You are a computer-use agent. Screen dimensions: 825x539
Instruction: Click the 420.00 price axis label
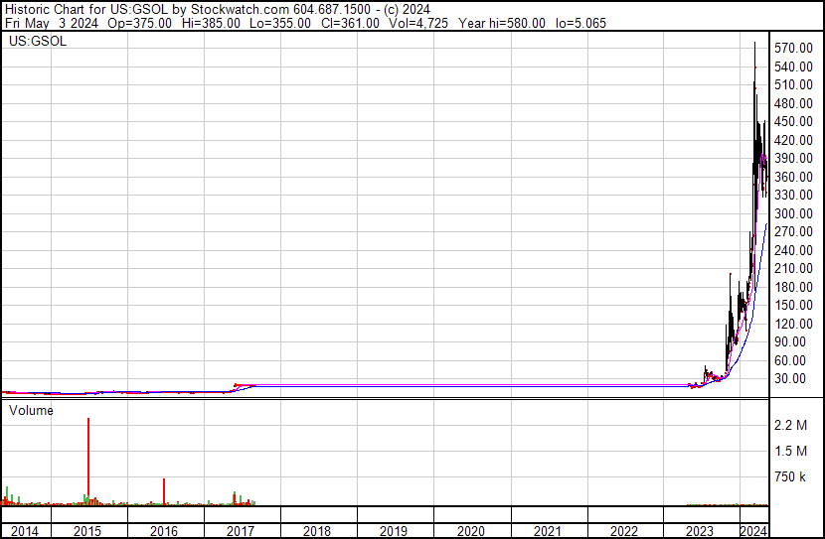793,140
